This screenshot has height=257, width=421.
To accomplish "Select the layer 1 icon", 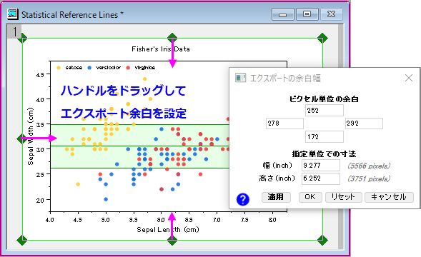I will (x=14, y=31).
